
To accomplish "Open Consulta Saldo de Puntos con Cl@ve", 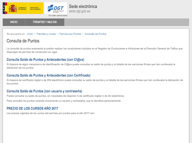I will (x=45, y=60).
